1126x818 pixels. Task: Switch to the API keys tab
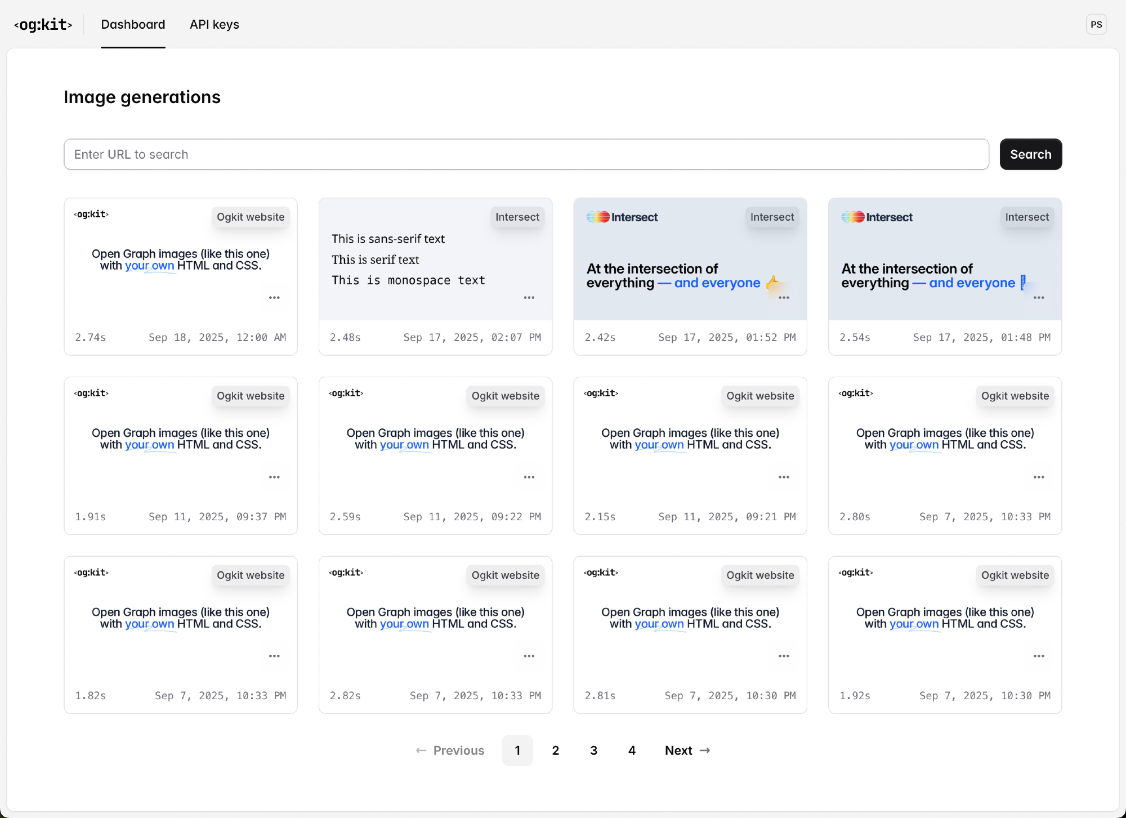tap(214, 25)
